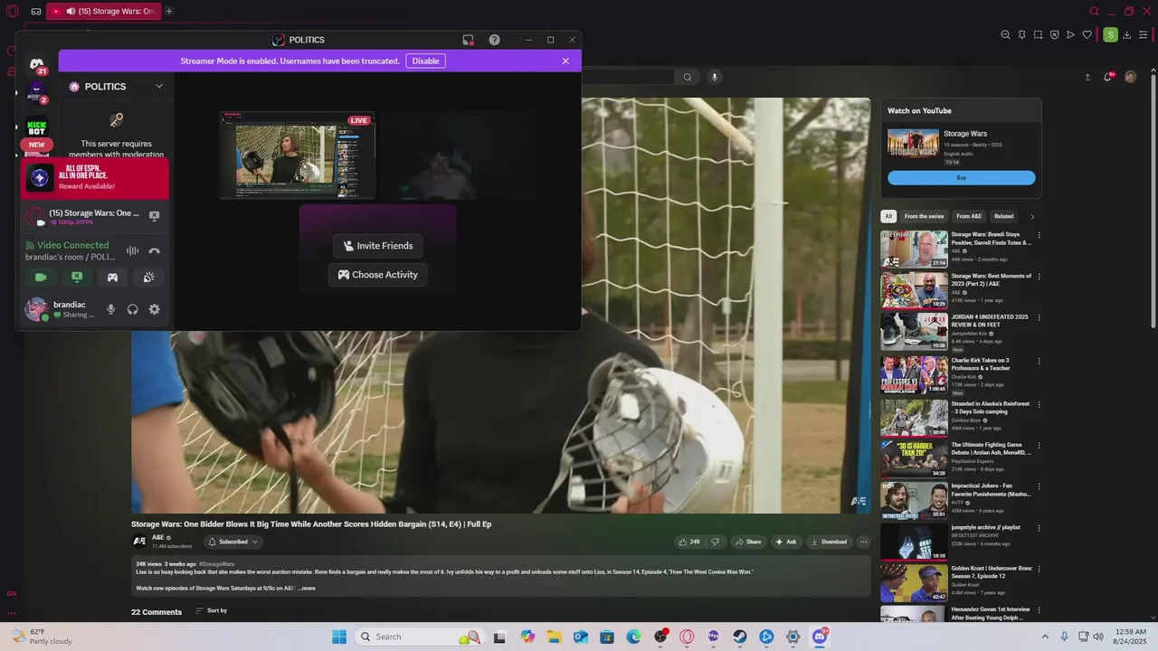Open the Kick Bot server icon
The height and width of the screenshot is (651, 1158).
37,127
